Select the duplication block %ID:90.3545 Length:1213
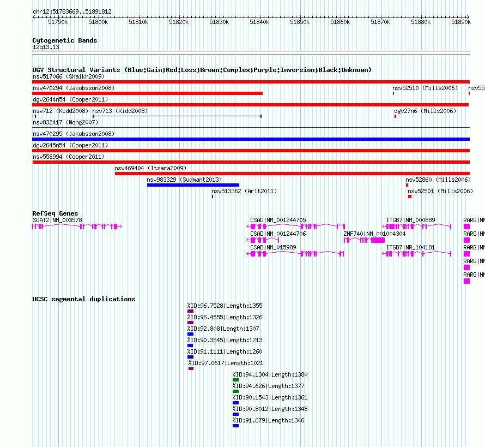Image resolution: width=485 pixels, height=447 pixels. point(190,345)
